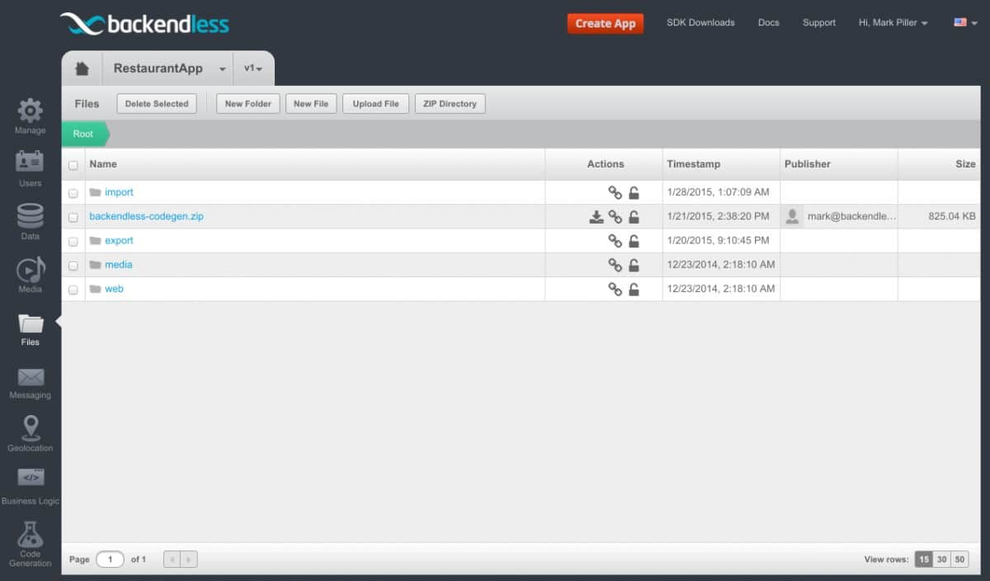Open SDK Downloads menu item
This screenshot has width=990, height=581.
pyautogui.click(x=700, y=23)
